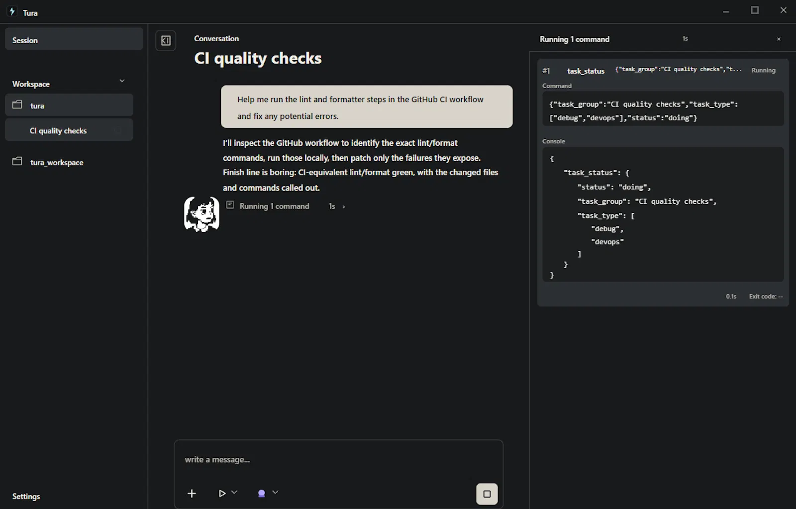
Task: Close the Running 1 command panel
Action: coord(779,39)
